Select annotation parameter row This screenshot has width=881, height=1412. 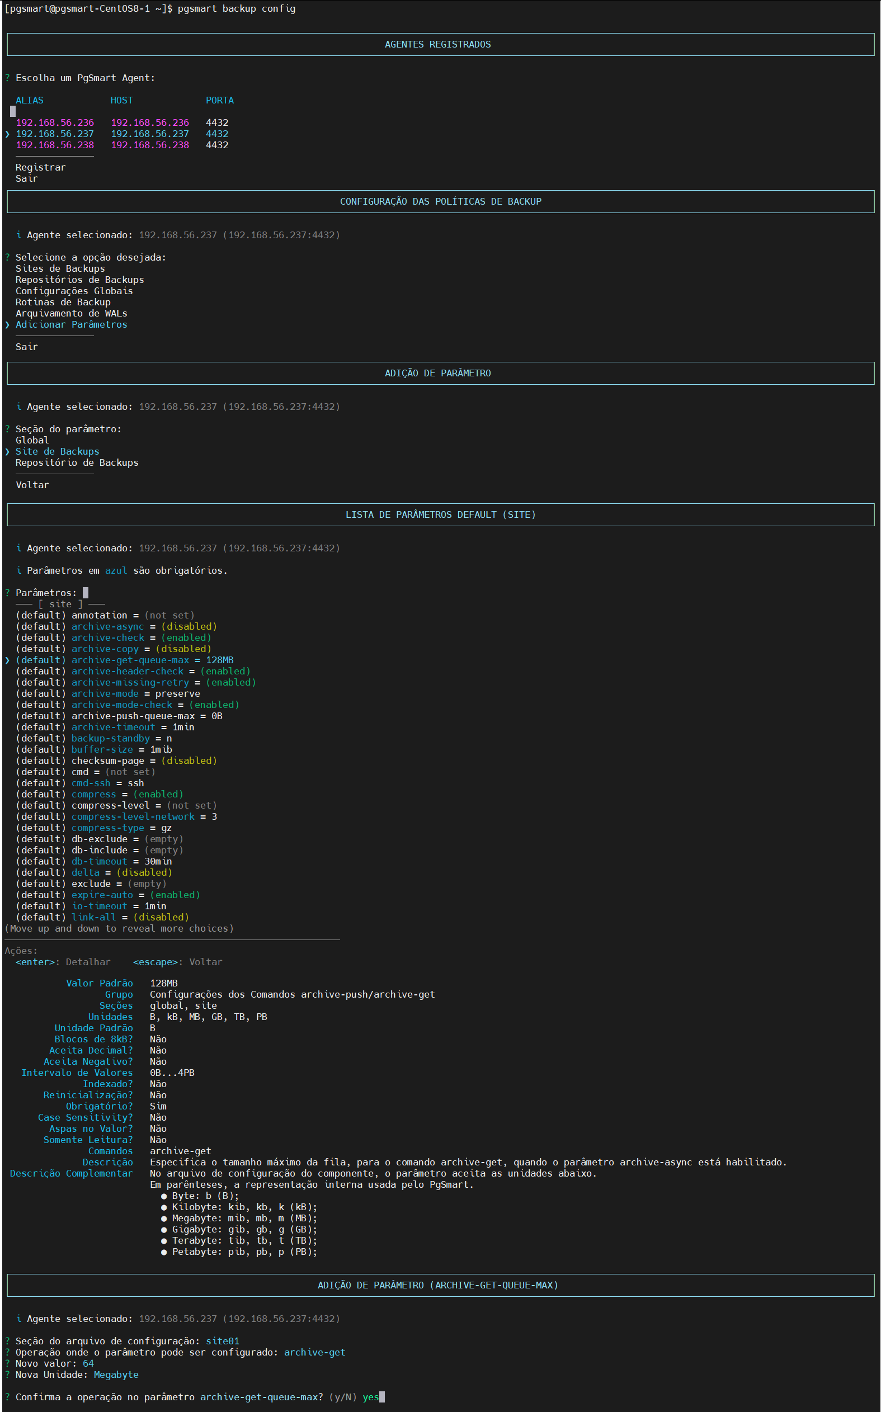[x=106, y=615]
